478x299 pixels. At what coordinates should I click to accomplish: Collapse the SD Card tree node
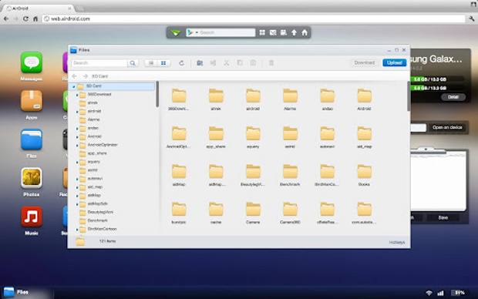tap(73, 86)
